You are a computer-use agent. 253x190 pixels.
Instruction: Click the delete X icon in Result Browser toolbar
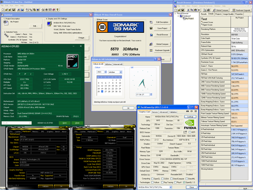pos(199,10)
